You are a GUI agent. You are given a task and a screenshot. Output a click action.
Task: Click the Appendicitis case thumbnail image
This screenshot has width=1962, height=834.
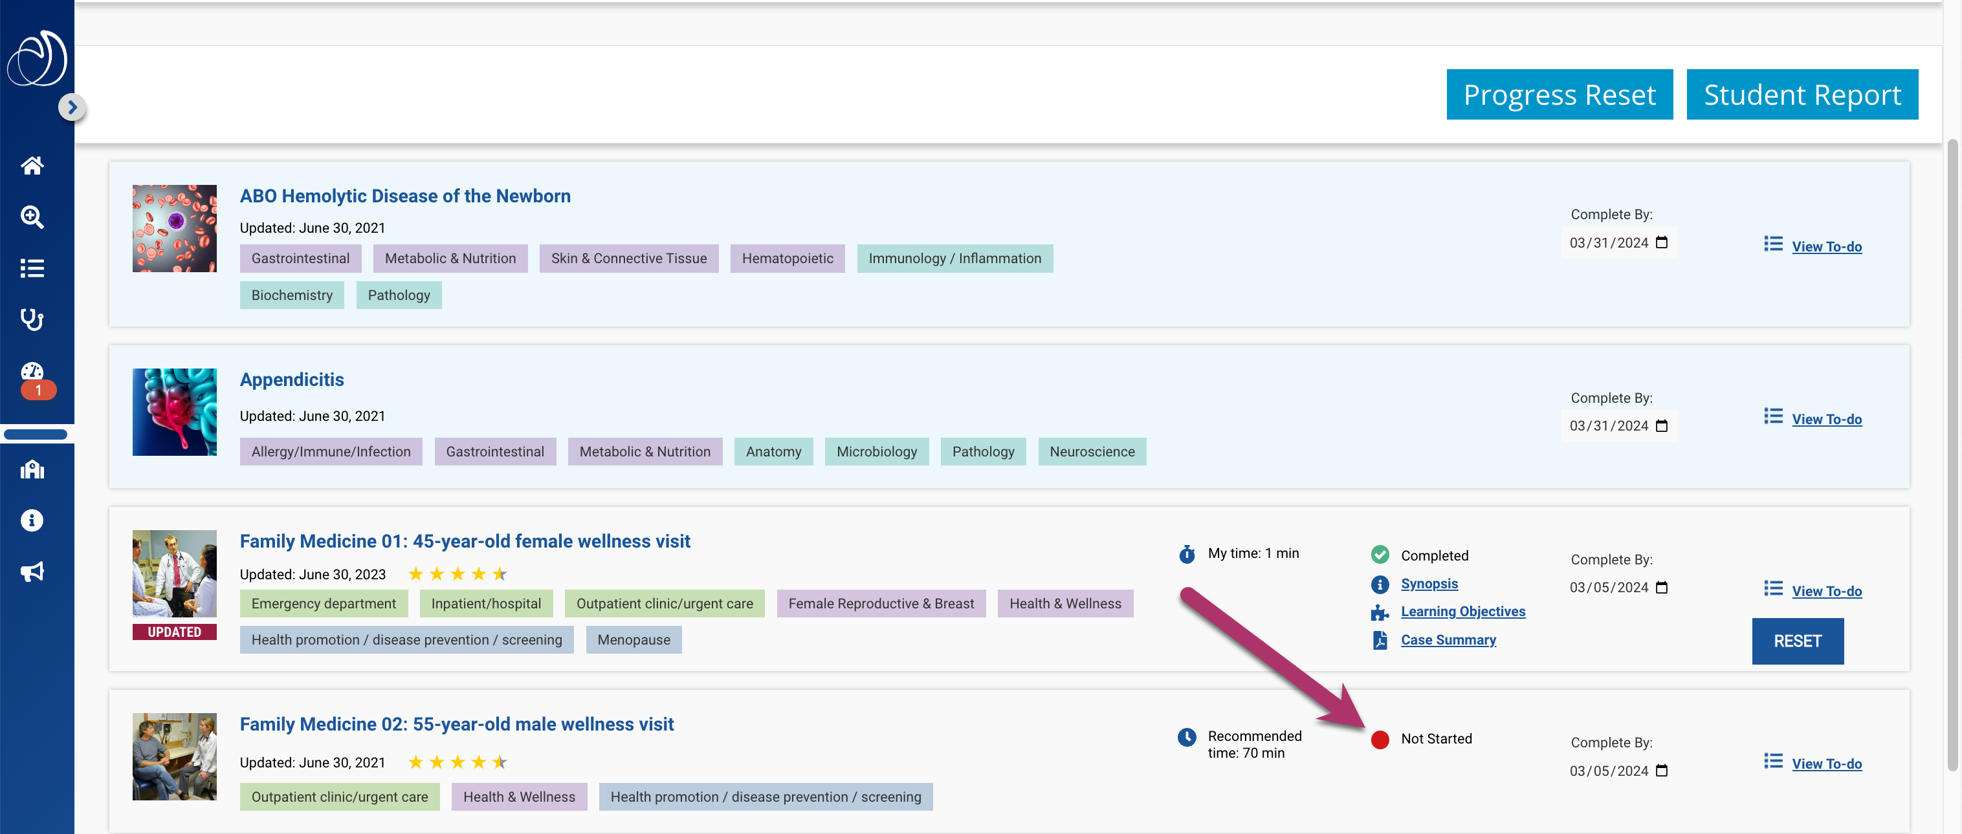tap(175, 412)
